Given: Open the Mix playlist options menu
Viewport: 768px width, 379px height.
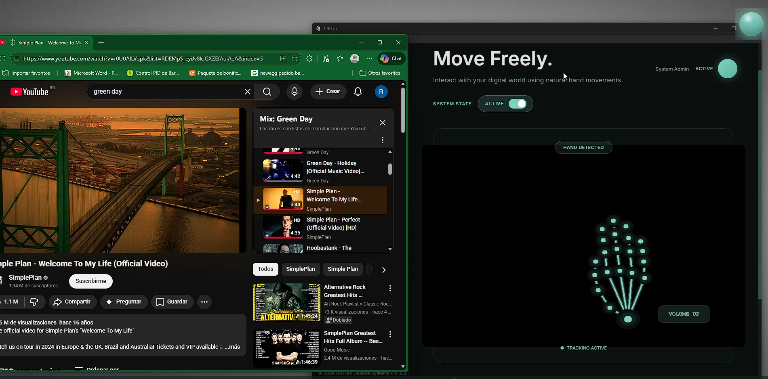Looking at the screenshot, I should [383, 140].
